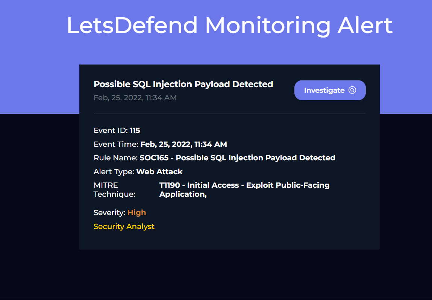Click the Event Time label
This screenshot has width=432, height=300.
coord(116,144)
